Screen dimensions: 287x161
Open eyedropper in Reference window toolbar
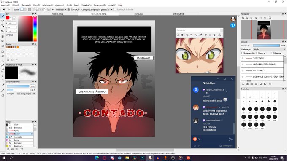[200, 35]
